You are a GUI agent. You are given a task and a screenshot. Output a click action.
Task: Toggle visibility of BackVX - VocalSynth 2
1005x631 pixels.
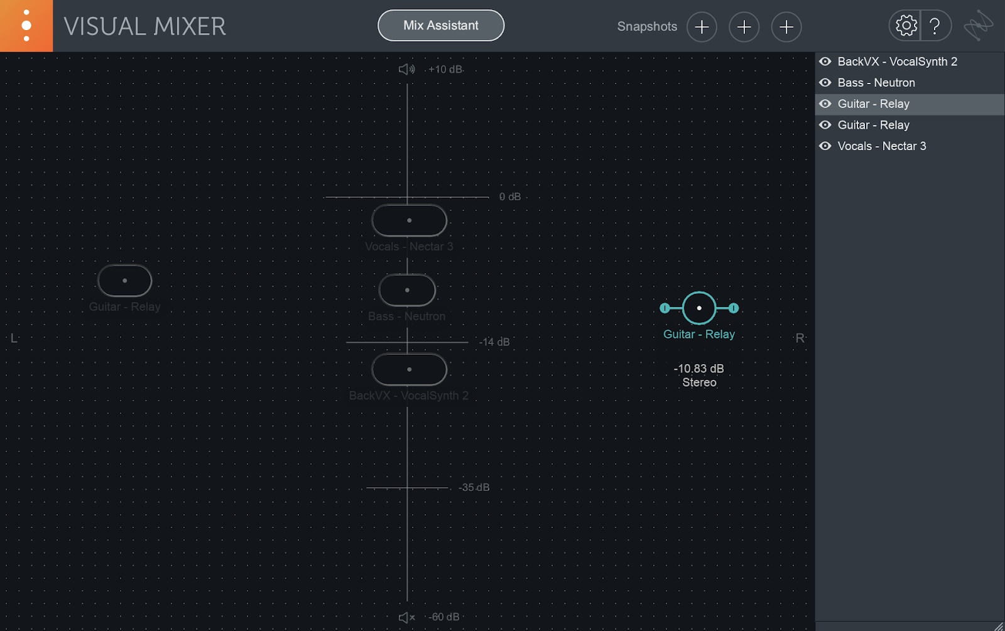[x=825, y=62]
